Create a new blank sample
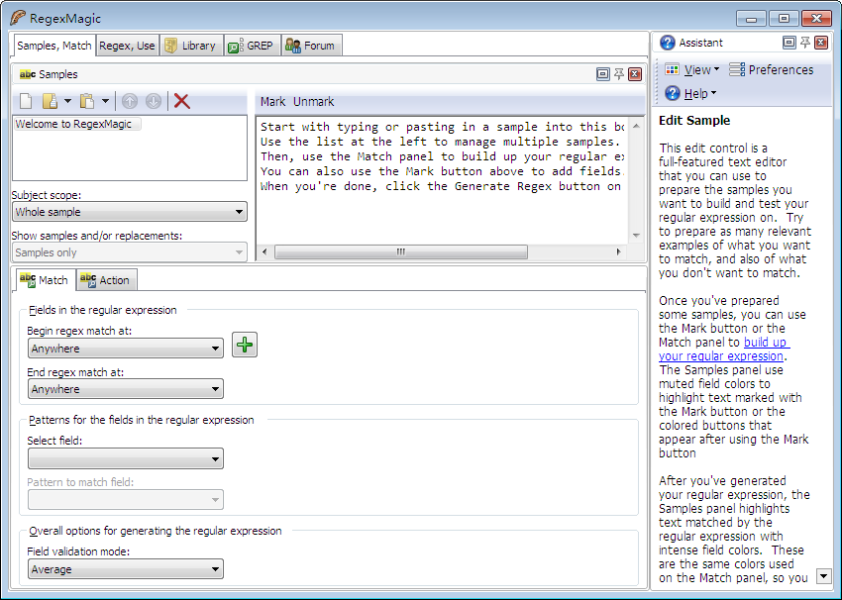The width and height of the screenshot is (842, 600). coord(26,101)
